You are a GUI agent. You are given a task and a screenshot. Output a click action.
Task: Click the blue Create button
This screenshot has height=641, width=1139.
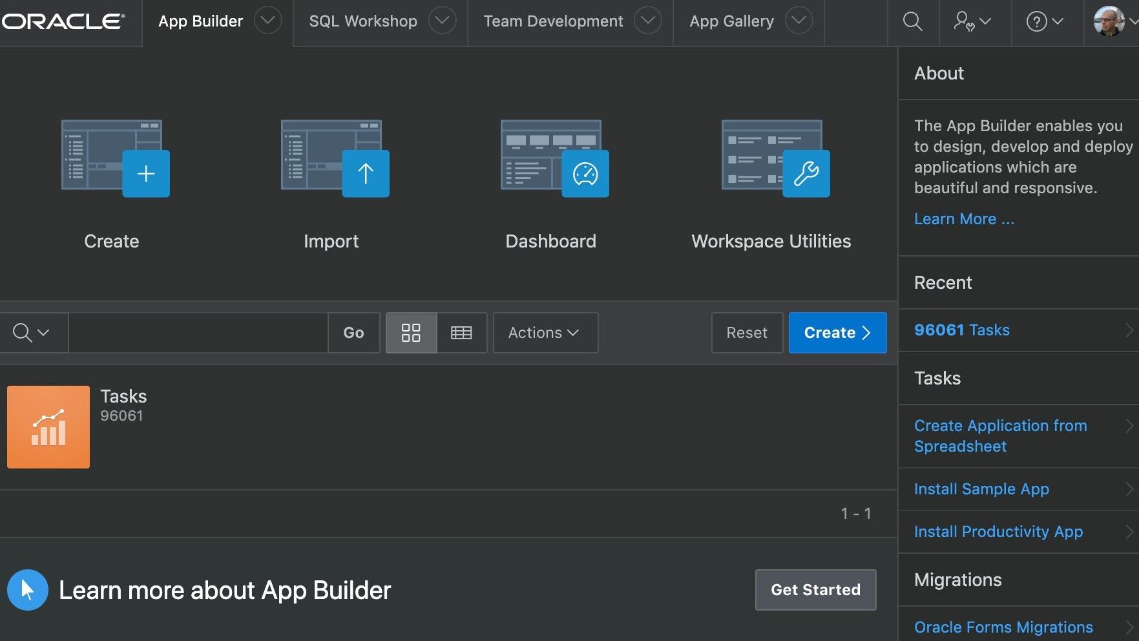tap(837, 333)
